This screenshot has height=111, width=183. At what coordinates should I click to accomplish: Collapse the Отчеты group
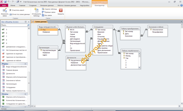25,94
